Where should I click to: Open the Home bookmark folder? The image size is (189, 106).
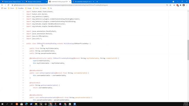tap(36, 8)
